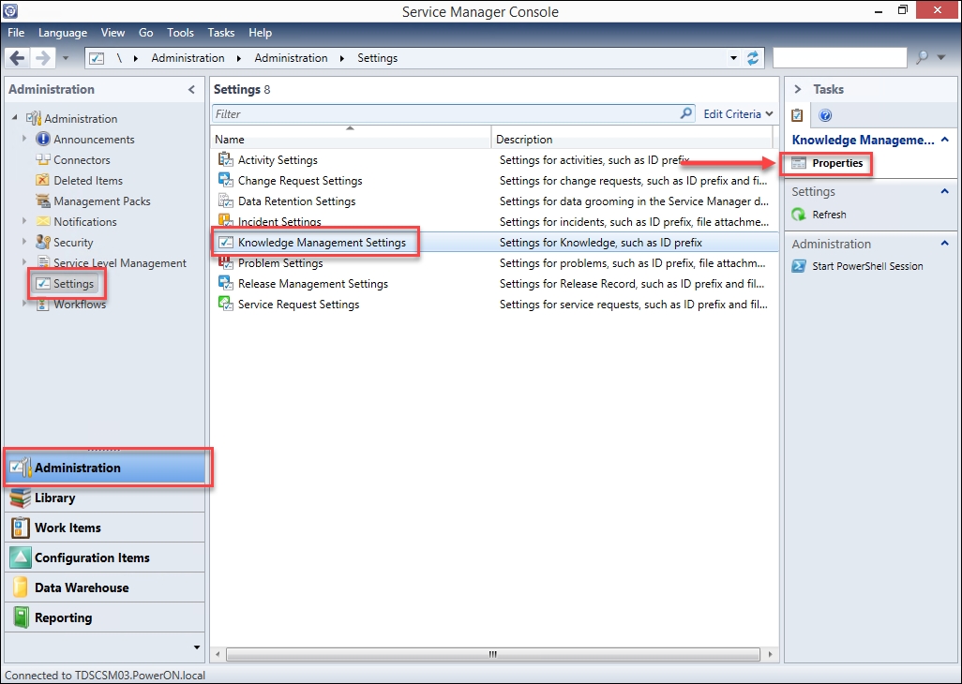Click the search magnifier icon at top right
Image resolution: width=962 pixels, height=684 pixels.
coord(922,57)
